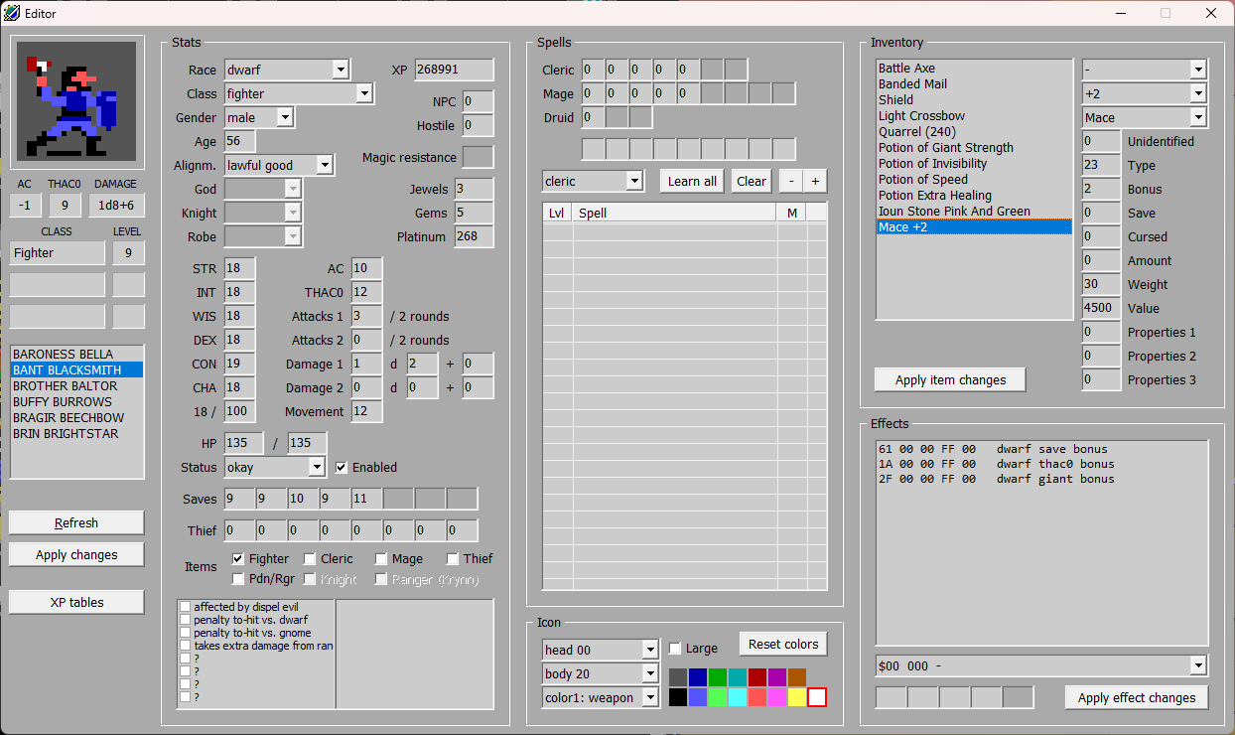The width and height of the screenshot is (1235, 735).
Task: Expand the item type dropdown showing Mace
Action: point(1198,118)
